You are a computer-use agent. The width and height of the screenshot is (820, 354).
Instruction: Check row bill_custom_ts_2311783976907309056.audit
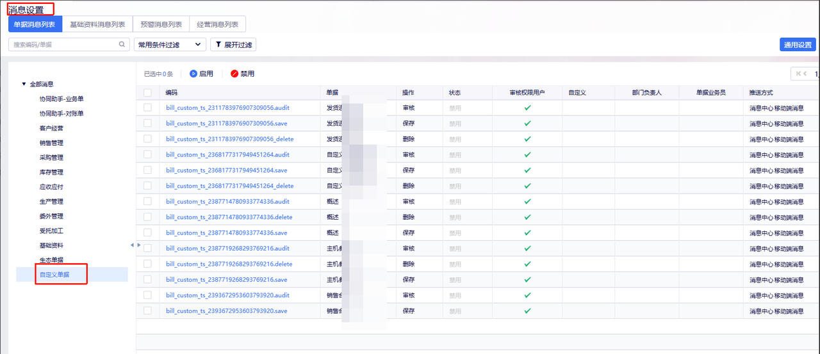pyautogui.click(x=147, y=108)
